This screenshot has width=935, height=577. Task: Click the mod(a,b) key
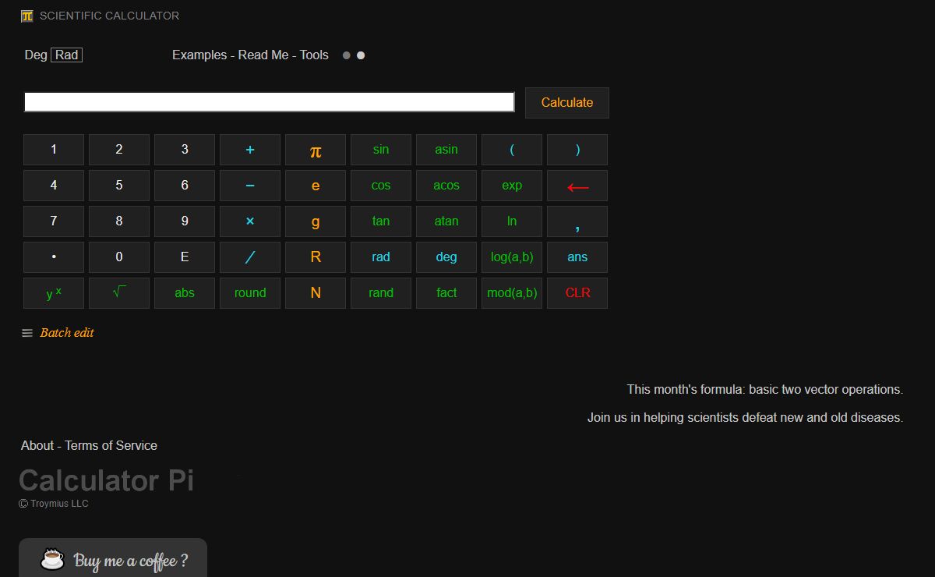pos(512,293)
